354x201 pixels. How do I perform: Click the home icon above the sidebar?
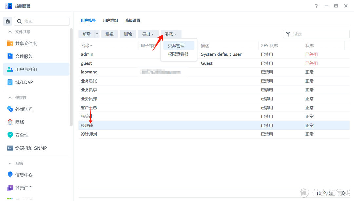(x=7, y=21)
